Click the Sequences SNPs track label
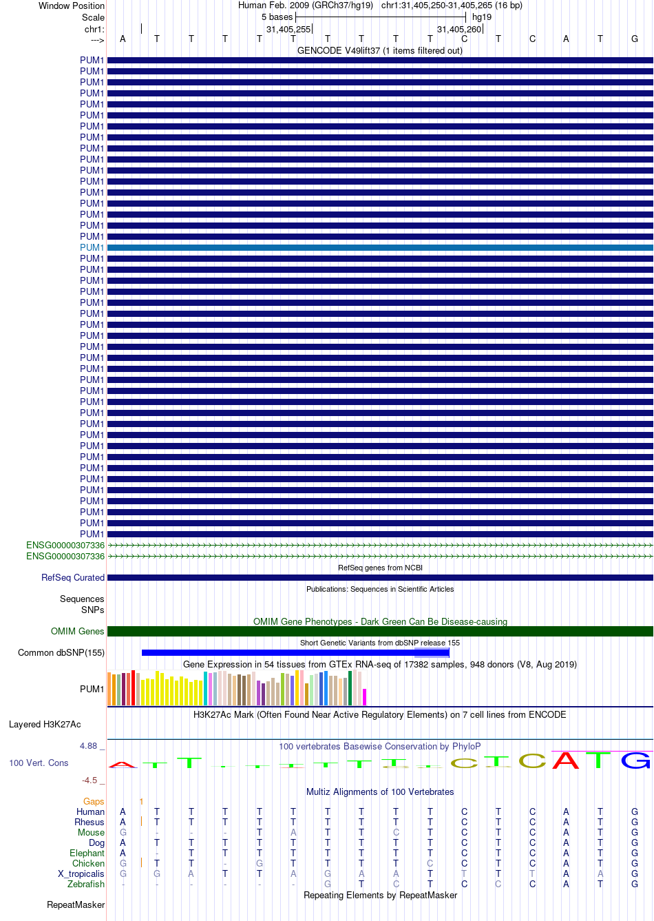Viewport: 654px width, 921px height. (x=82, y=604)
